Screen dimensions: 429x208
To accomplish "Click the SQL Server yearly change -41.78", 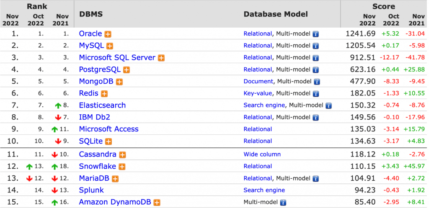I will click(x=415, y=57).
